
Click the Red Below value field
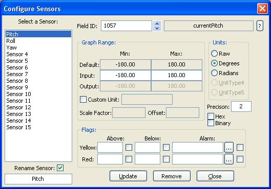pyautogui.click(x=148, y=159)
